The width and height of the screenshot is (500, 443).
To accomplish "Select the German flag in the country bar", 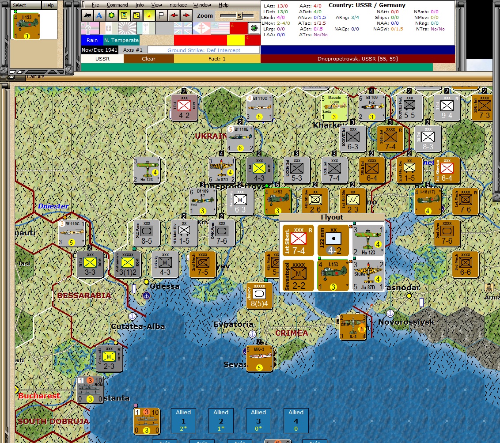I will click(90, 28).
